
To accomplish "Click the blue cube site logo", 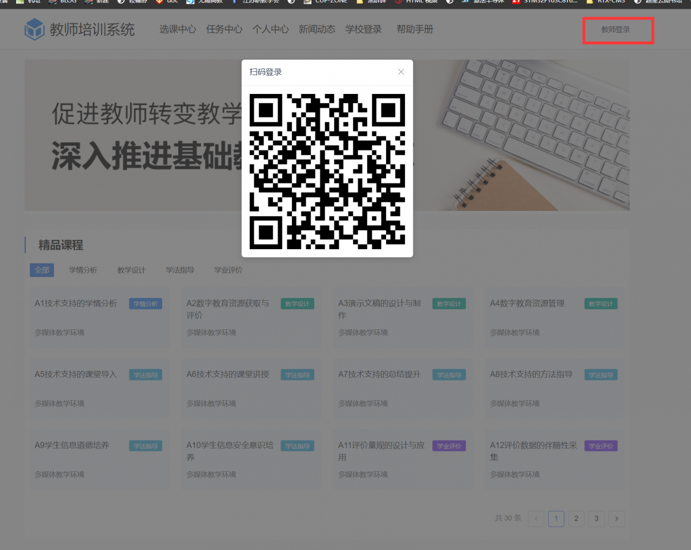I will 35,29.
